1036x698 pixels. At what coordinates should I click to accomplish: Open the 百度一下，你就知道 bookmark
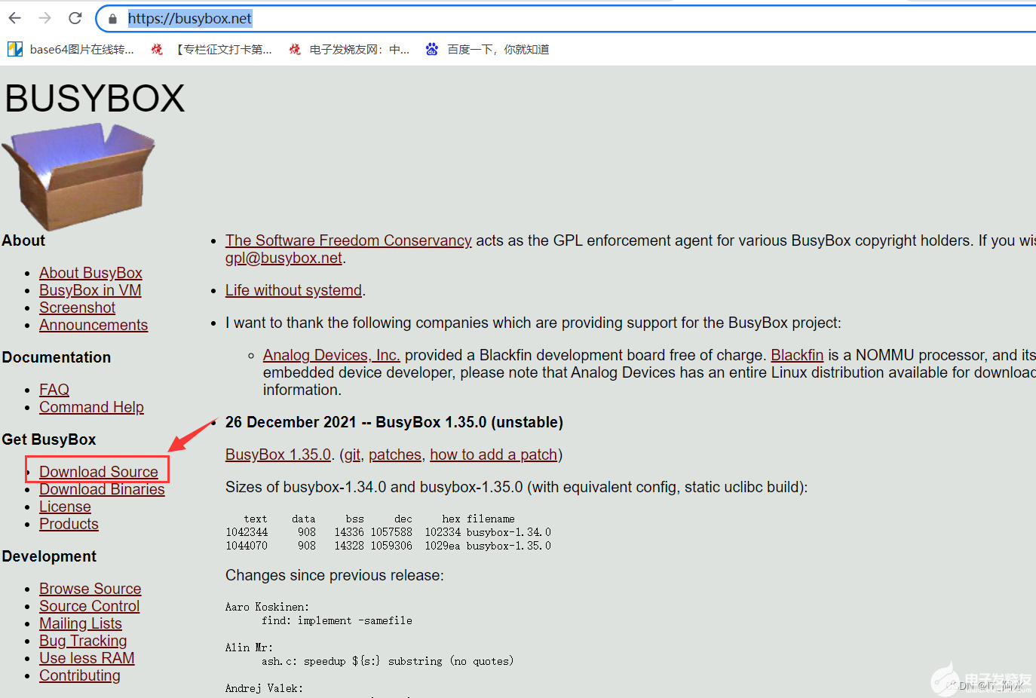pos(487,50)
